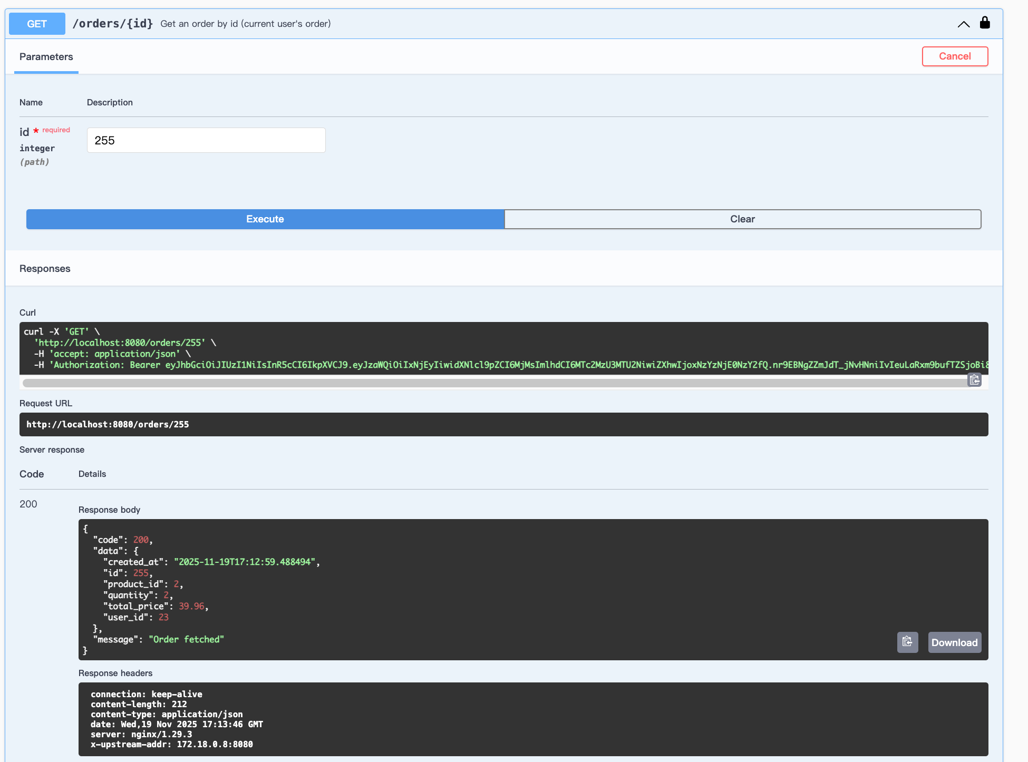The height and width of the screenshot is (762, 1028).
Task: Click the 200 response code
Action: pyautogui.click(x=28, y=504)
